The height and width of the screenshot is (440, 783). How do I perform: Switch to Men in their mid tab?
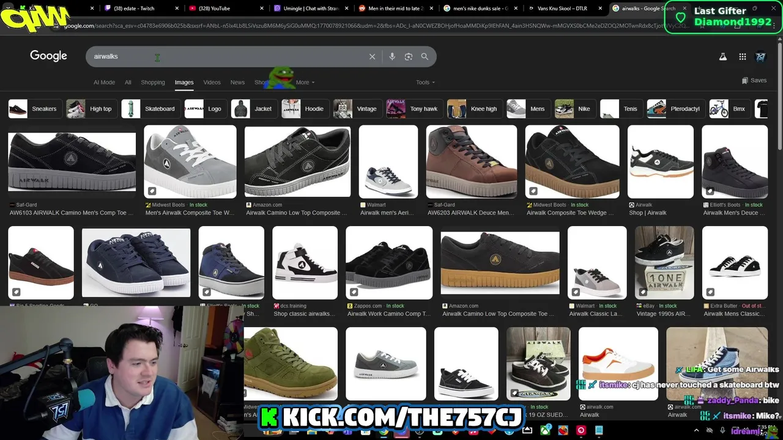[395, 9]
